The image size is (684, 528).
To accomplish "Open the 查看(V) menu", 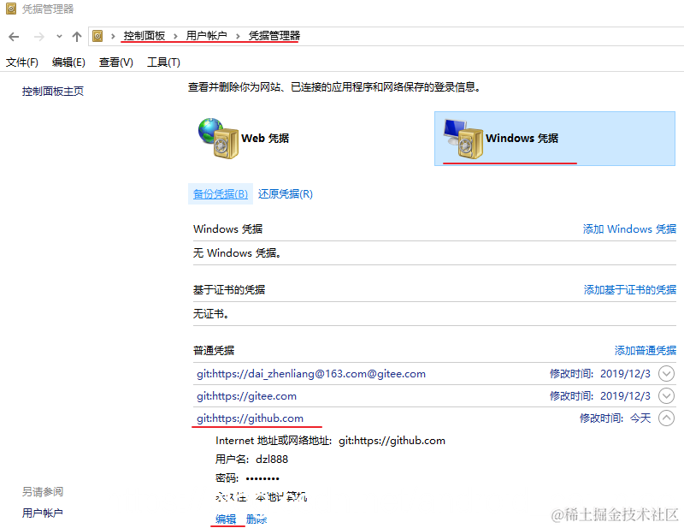I will (115, 62).
